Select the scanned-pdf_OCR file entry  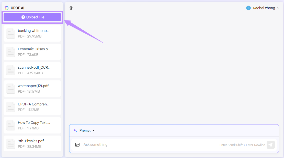click(34, 70)
